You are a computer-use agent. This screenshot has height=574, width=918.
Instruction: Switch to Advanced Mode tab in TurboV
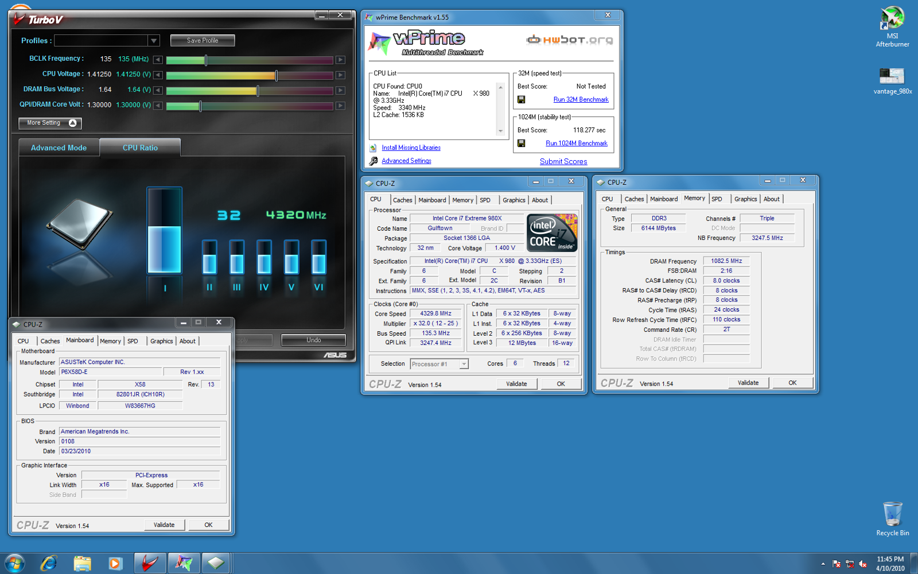coord(59,148)
